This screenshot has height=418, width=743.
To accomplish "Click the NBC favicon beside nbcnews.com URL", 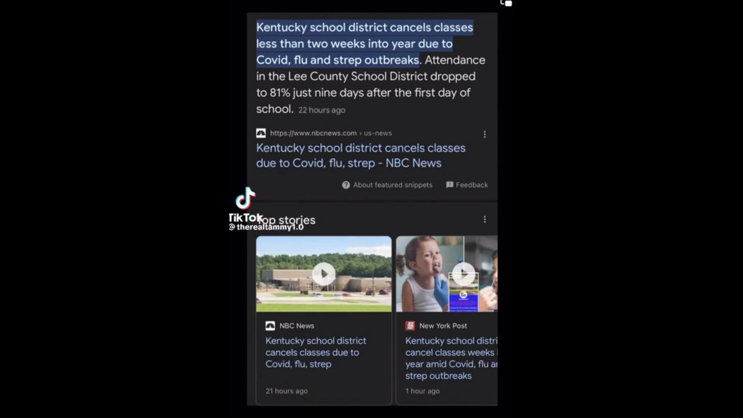I will 261,133.
